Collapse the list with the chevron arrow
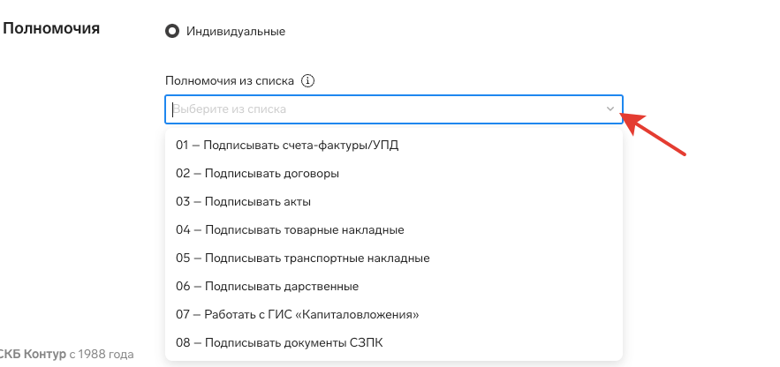 [610, 109]
